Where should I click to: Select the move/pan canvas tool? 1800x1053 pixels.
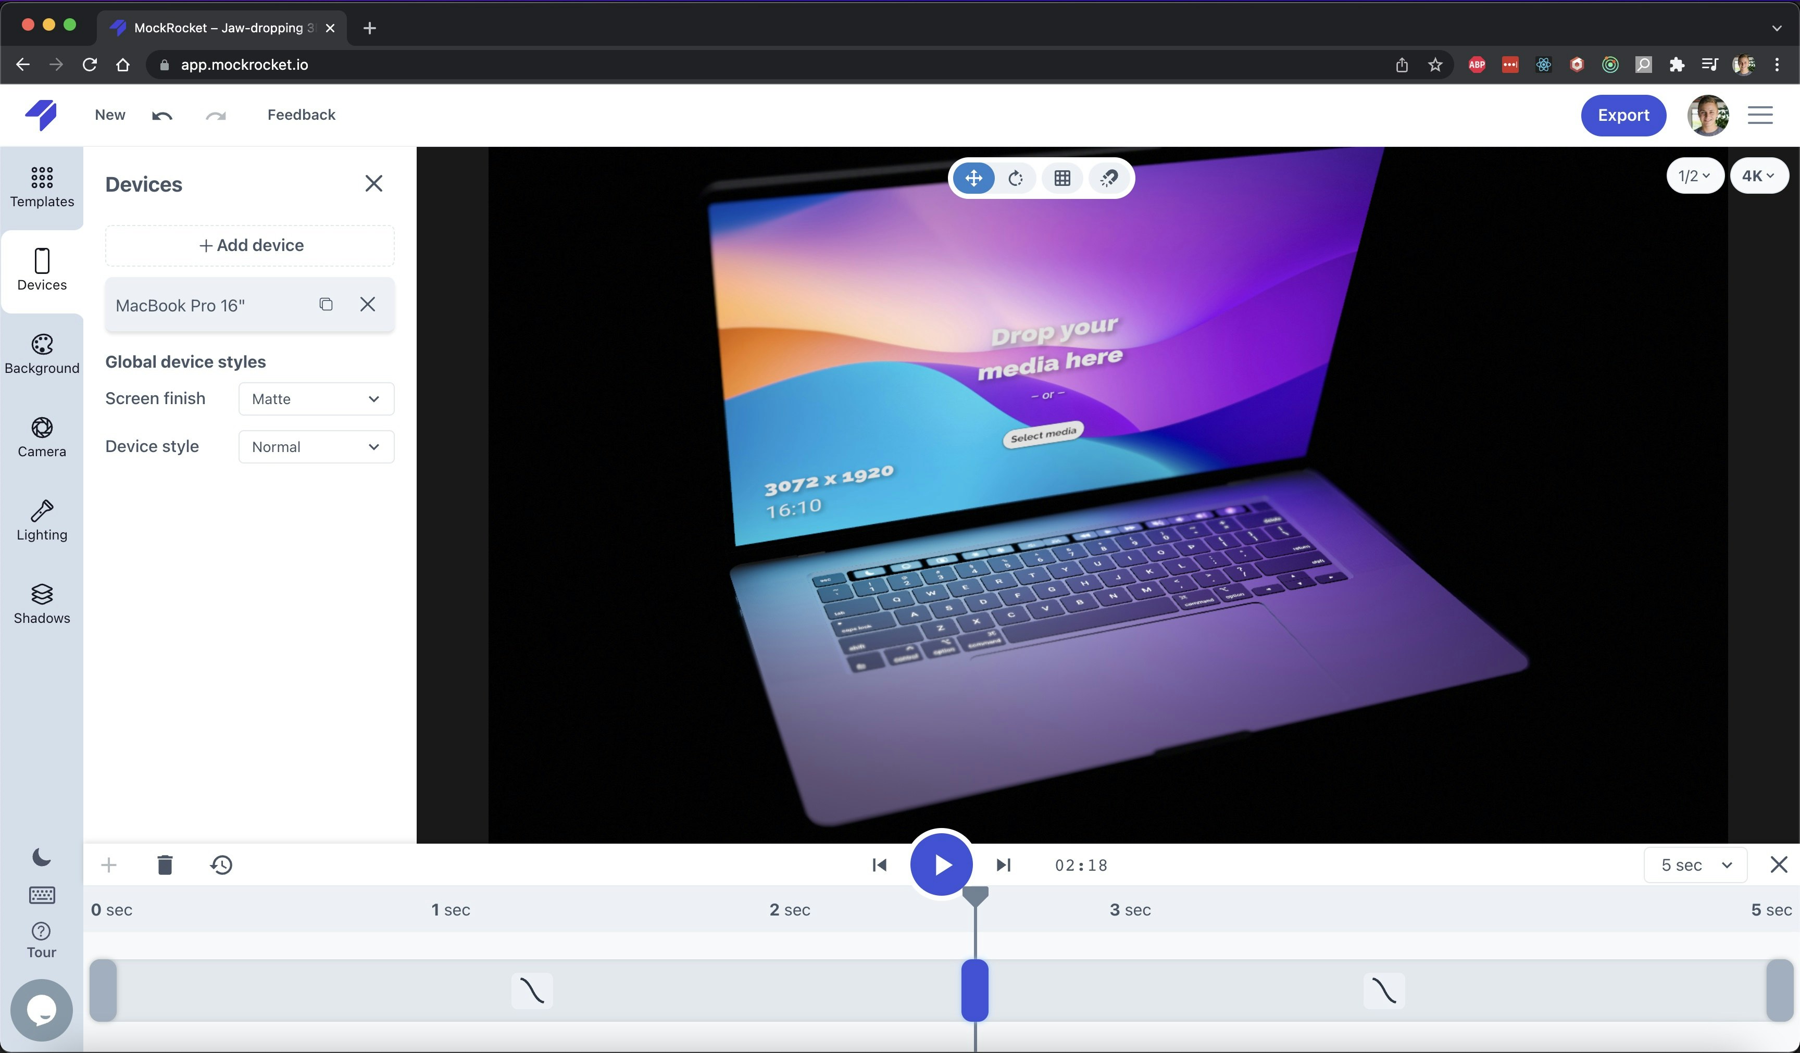[973, 178]
